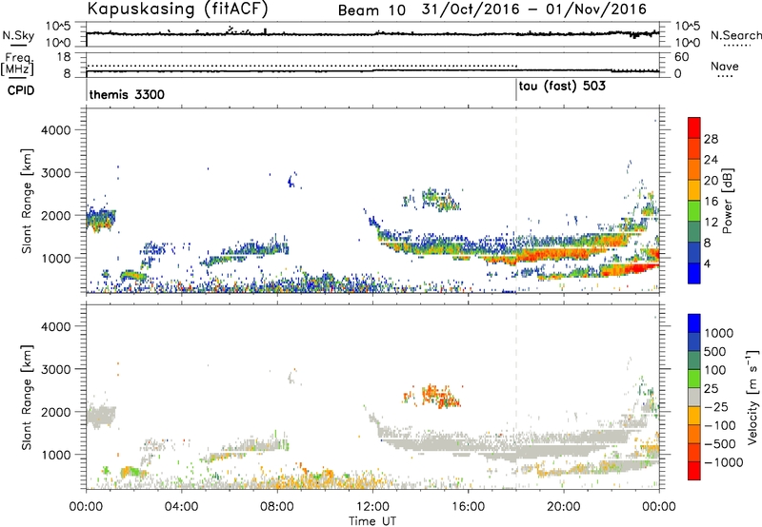This screenshot has width=762, height=527.
Task: Click the '04:00' time axis tick label
Action: pyautogui.click(x=181, y=507)
